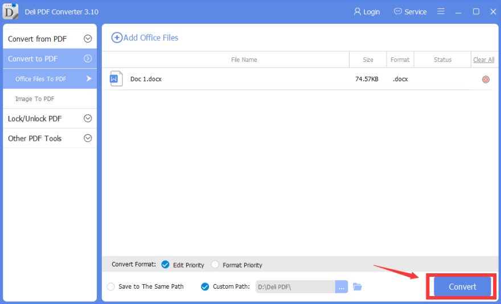Expand Convert from PDF section arrow
Viewport: 501px width, 304px height.
pyautogui.click(x=88, y=39)
